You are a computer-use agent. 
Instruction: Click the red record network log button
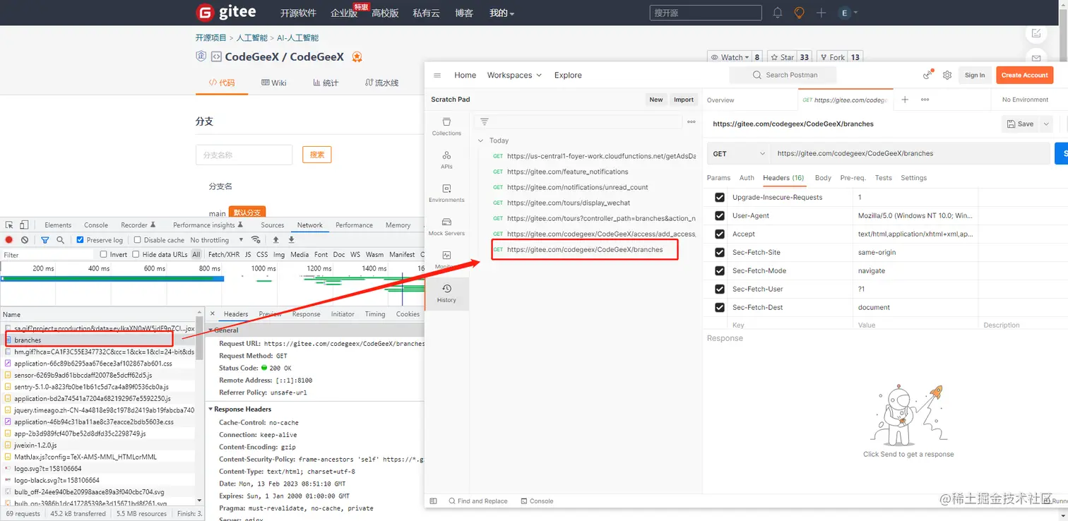(9, 240)
